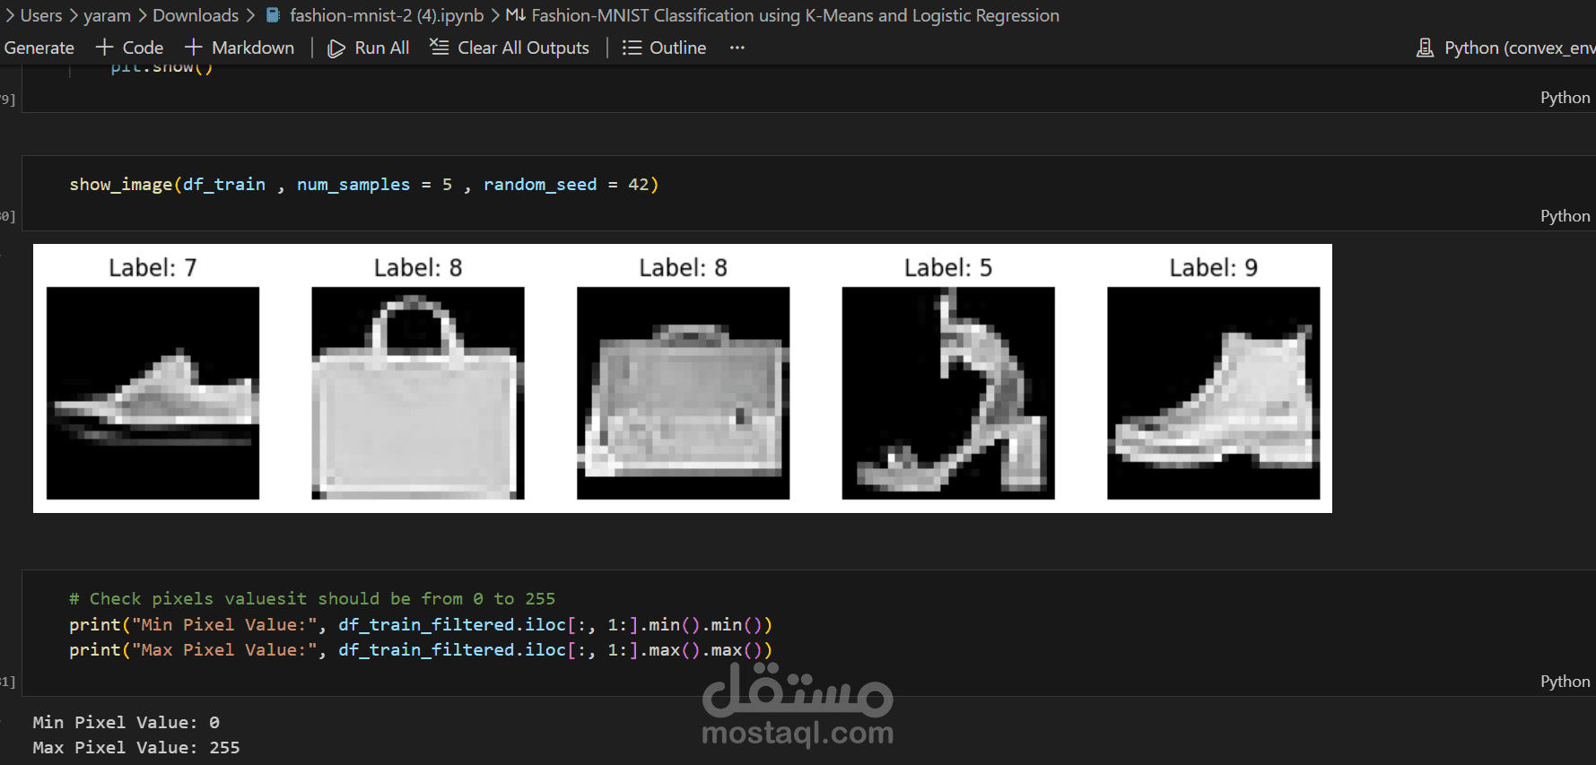Click the print Max Pixel Value line
The height and width of the screenshot is (765, 1596).
coord(421,649)
